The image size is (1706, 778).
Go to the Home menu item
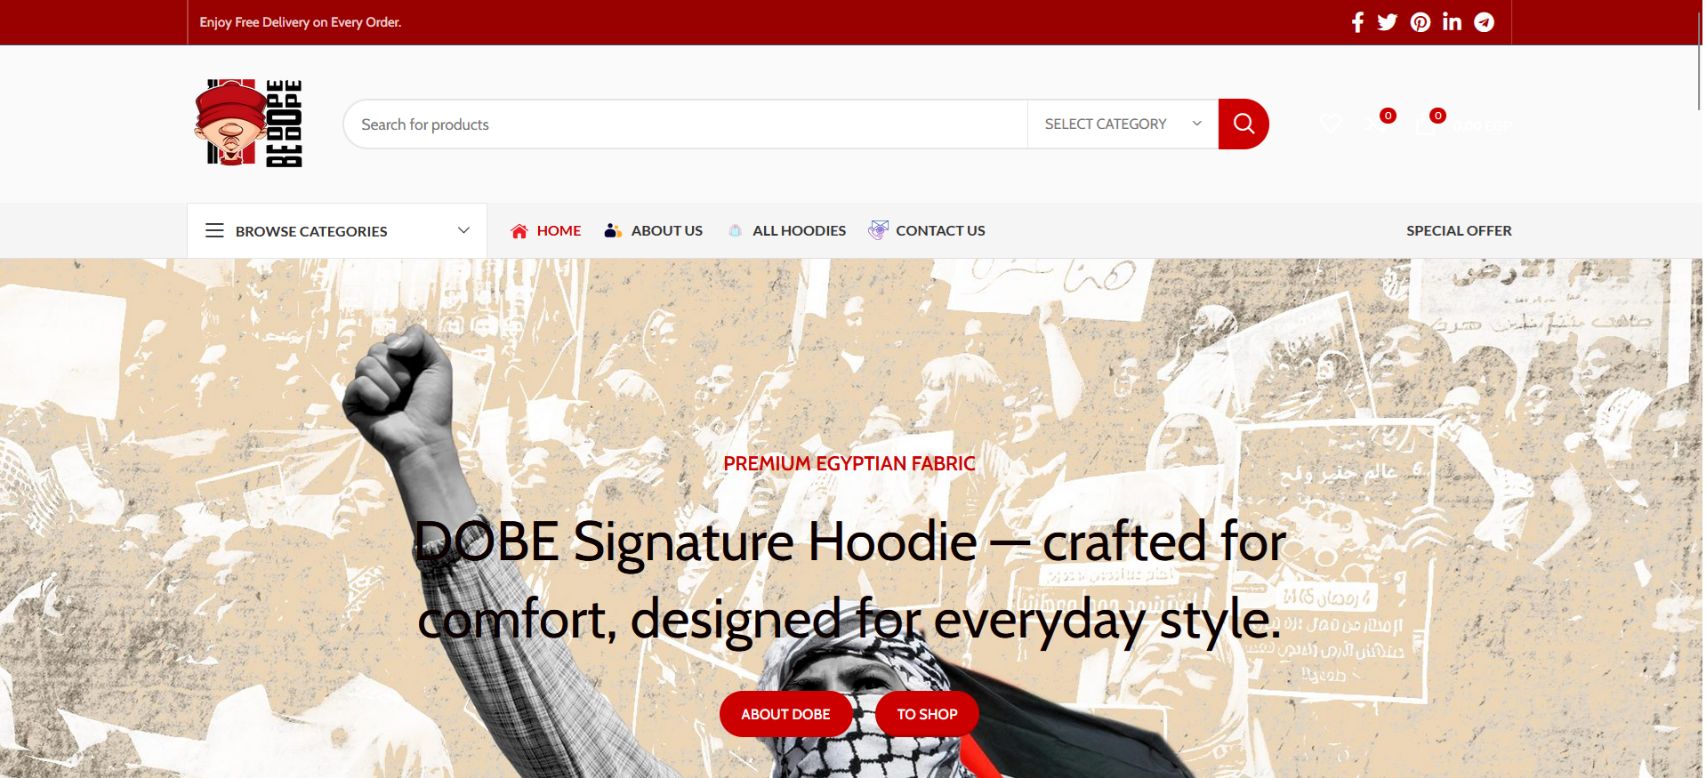point(546,230)
